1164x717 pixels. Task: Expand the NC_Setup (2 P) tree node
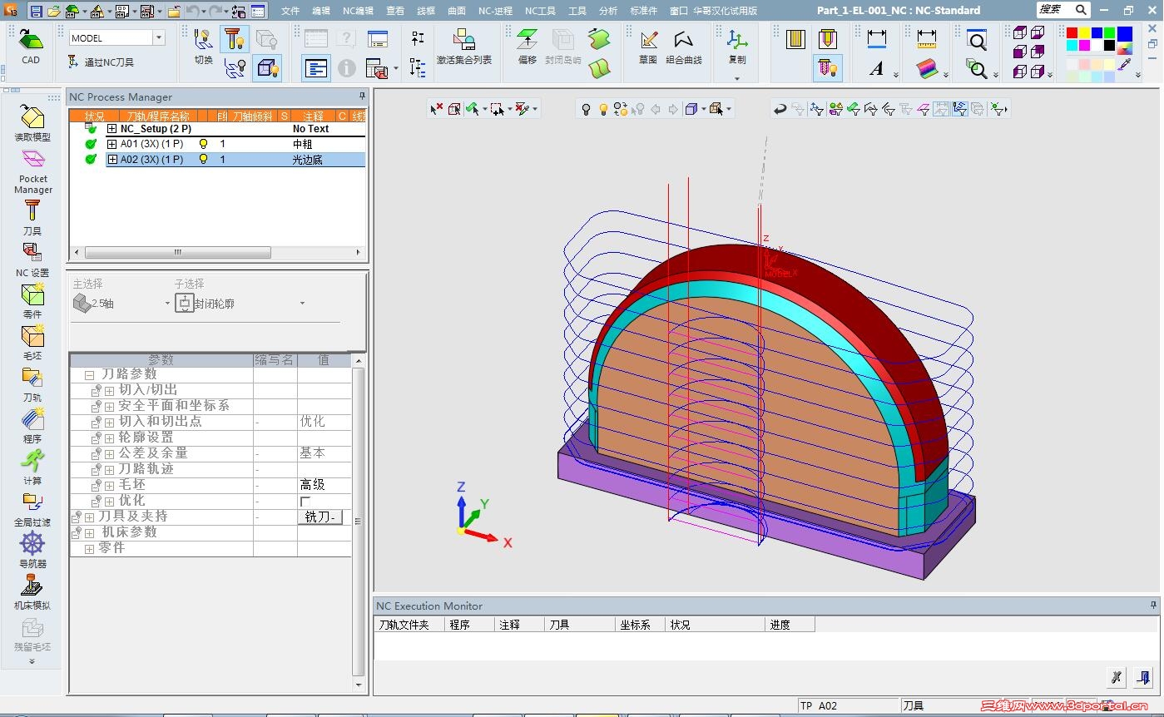point(112,129)
